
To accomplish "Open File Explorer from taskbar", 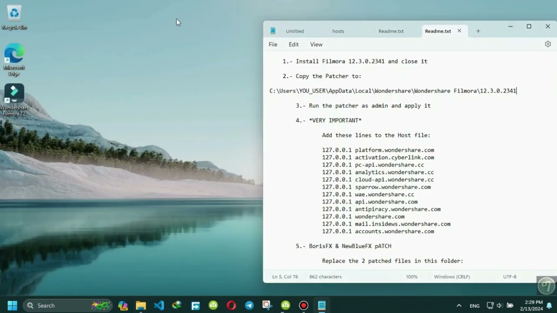I will coord(141,306).
